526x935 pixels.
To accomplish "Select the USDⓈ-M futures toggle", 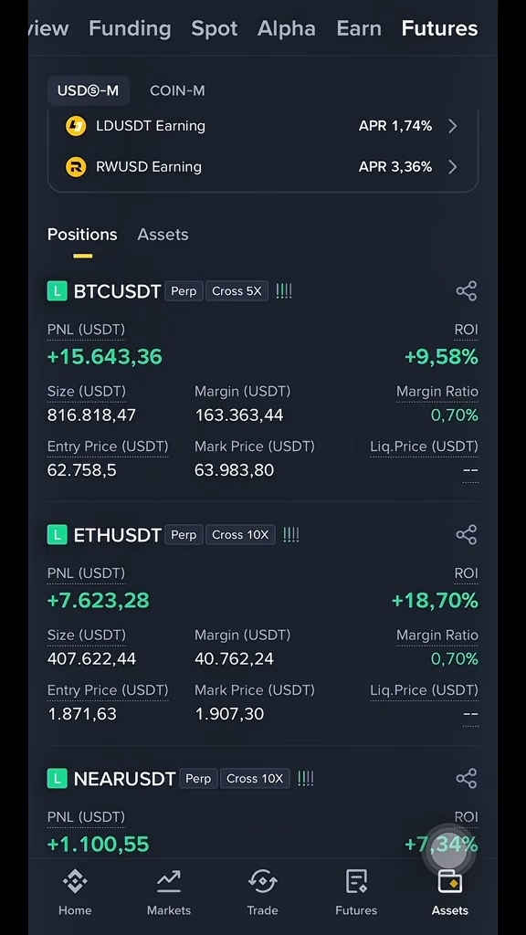I will click(88, 90).
